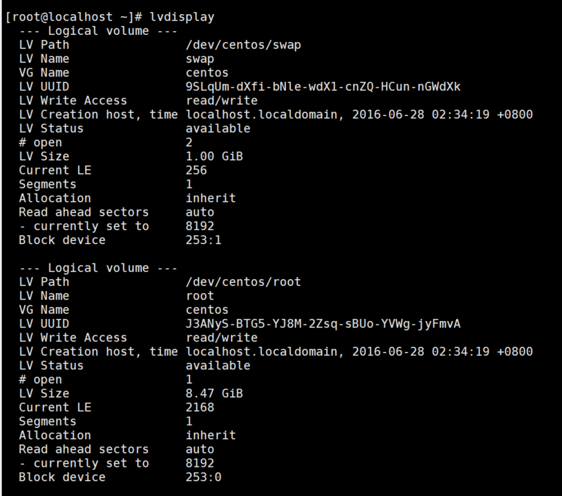Click the first LV Status available value
This screenshot has height=496, width=562.
(x=218, y=129)
